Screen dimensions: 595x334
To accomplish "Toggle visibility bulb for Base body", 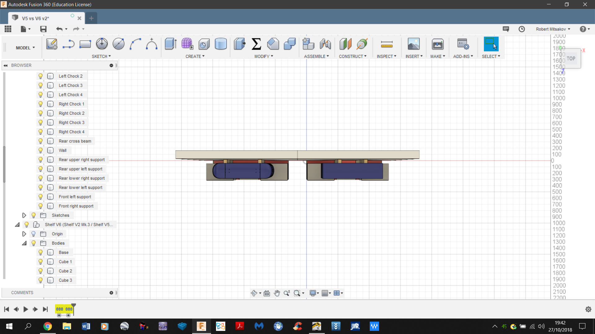I will click(40, 252).
